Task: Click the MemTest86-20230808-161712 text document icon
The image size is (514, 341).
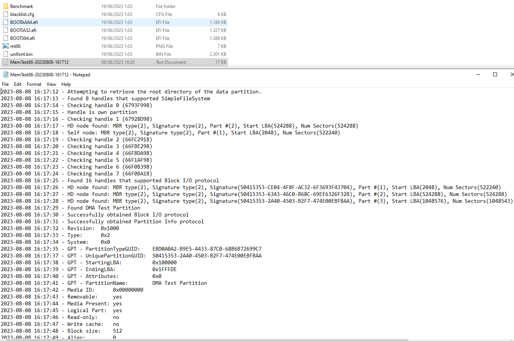Action: pyautogui.click(x=6, y=62)
